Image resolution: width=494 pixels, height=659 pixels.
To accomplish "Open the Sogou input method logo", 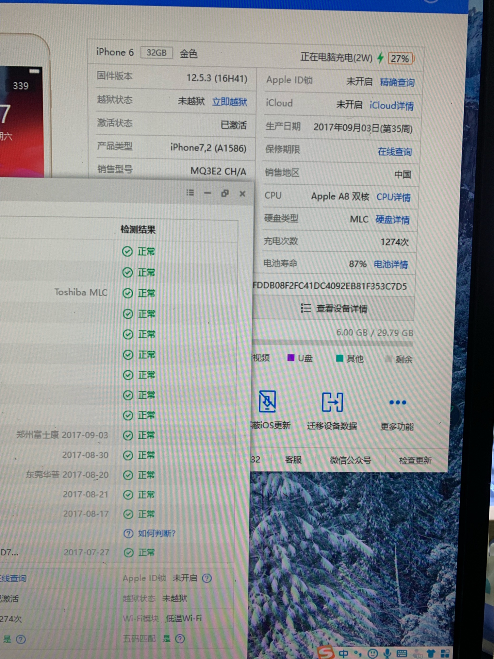I will coord(325,652).
